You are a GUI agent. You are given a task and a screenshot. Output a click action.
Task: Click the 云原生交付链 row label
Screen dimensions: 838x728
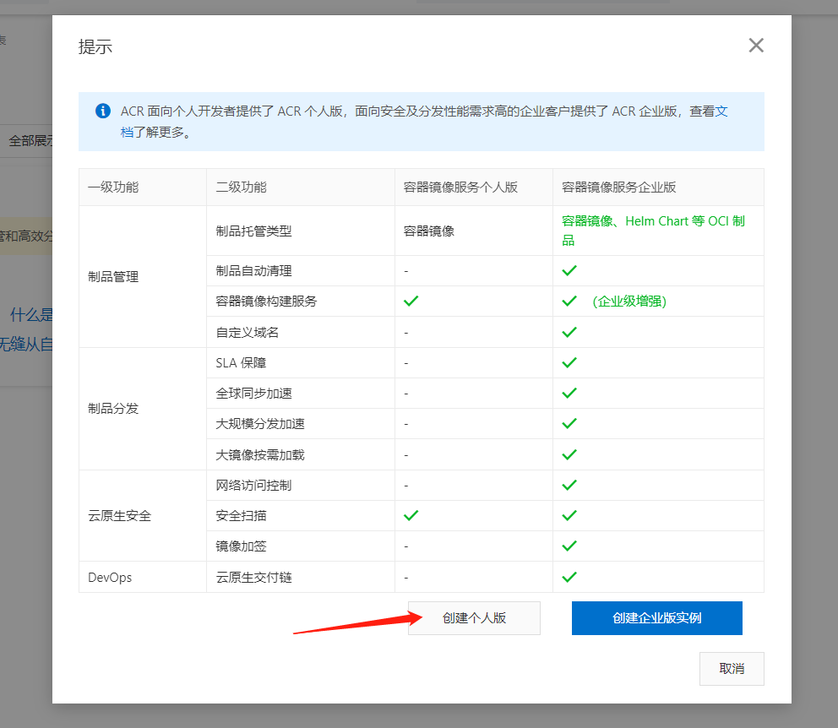coord(254,578)
